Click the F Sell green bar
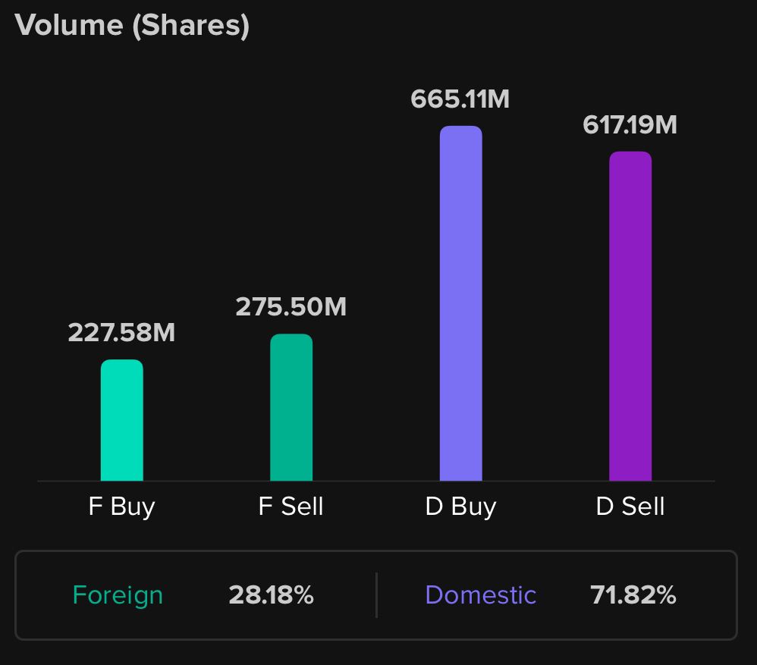Viewport: 757px width, 665px height. pyautogui.click(x=291, y=407)
